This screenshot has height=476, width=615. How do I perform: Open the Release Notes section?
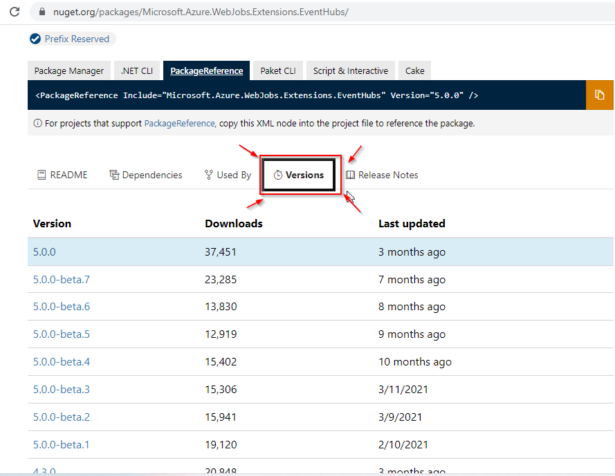[382, 175]
